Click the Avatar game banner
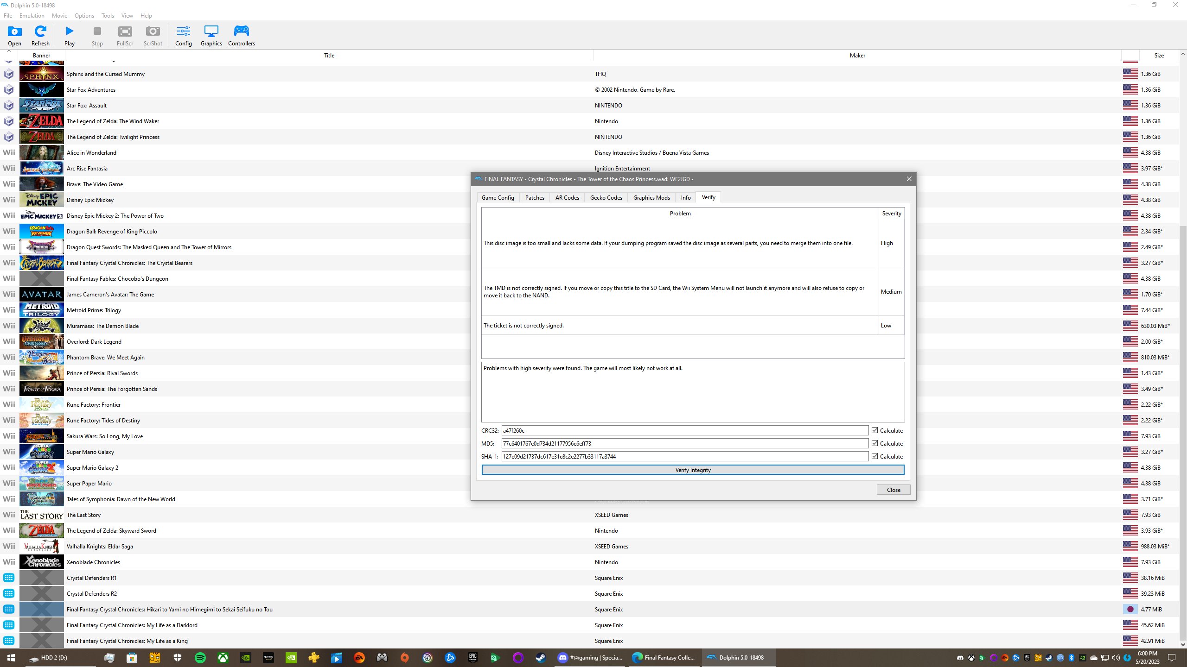This screenshot has height=667, width=1187. pyautogui.click(x=42, y=295)
